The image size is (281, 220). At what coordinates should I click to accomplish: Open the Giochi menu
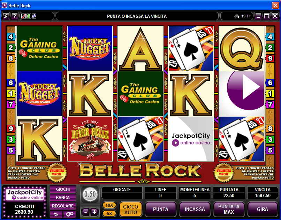tap(63, 189)
